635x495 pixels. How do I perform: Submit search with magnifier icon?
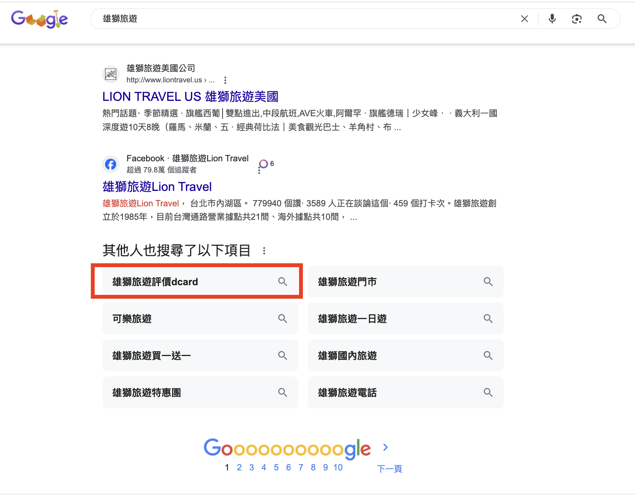[x=602, y=19]
